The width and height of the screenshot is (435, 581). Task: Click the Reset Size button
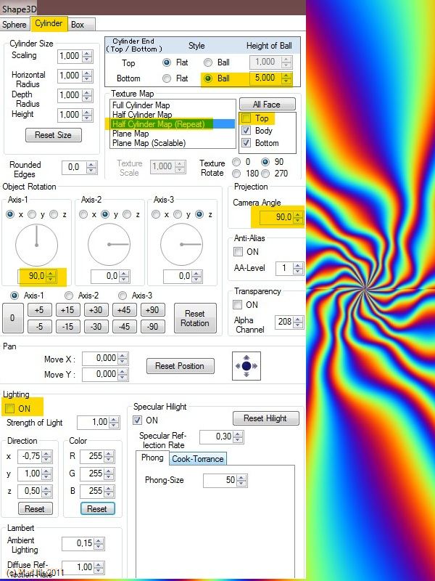53,135
